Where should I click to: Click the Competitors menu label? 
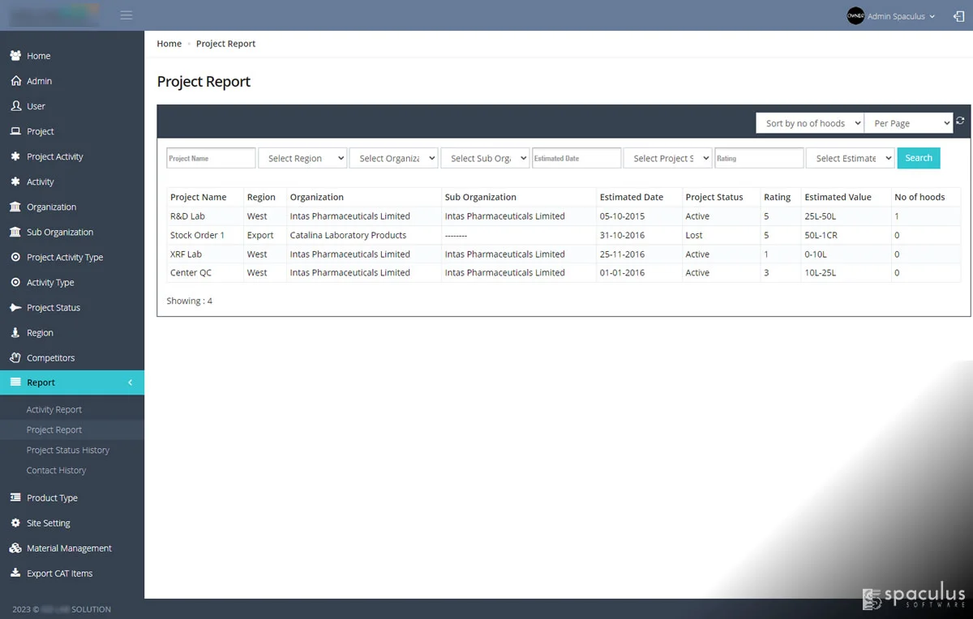coord(51,358)
